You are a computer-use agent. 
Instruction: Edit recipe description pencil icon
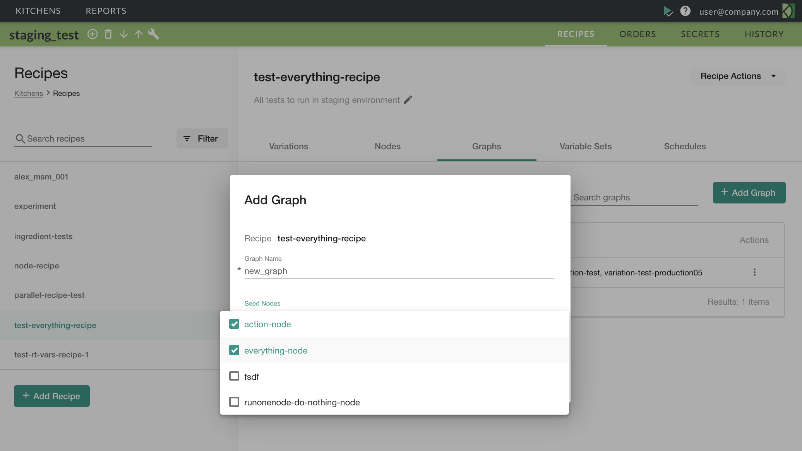(408, 100)
